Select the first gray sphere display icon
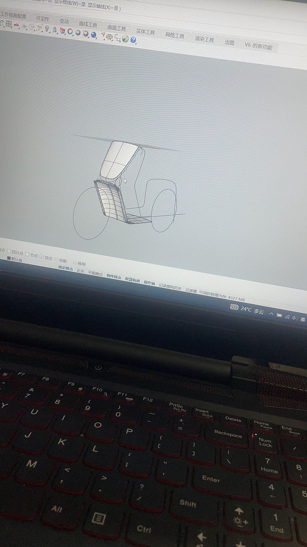The height and width of the screenshot is (547, 307). tap(78, 32)
